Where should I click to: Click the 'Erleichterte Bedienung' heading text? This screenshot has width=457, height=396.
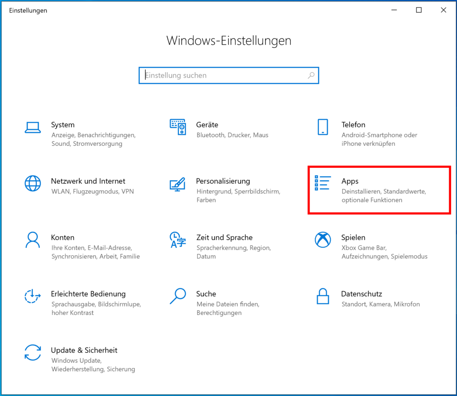(88, 294)
